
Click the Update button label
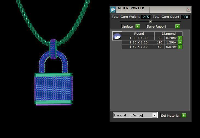coord(128,27)
